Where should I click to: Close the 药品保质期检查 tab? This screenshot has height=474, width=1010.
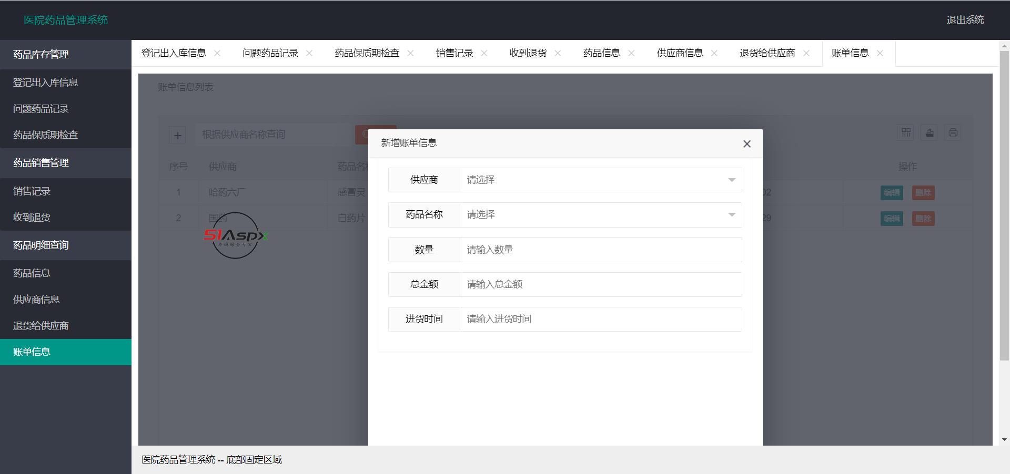point(411,53)
